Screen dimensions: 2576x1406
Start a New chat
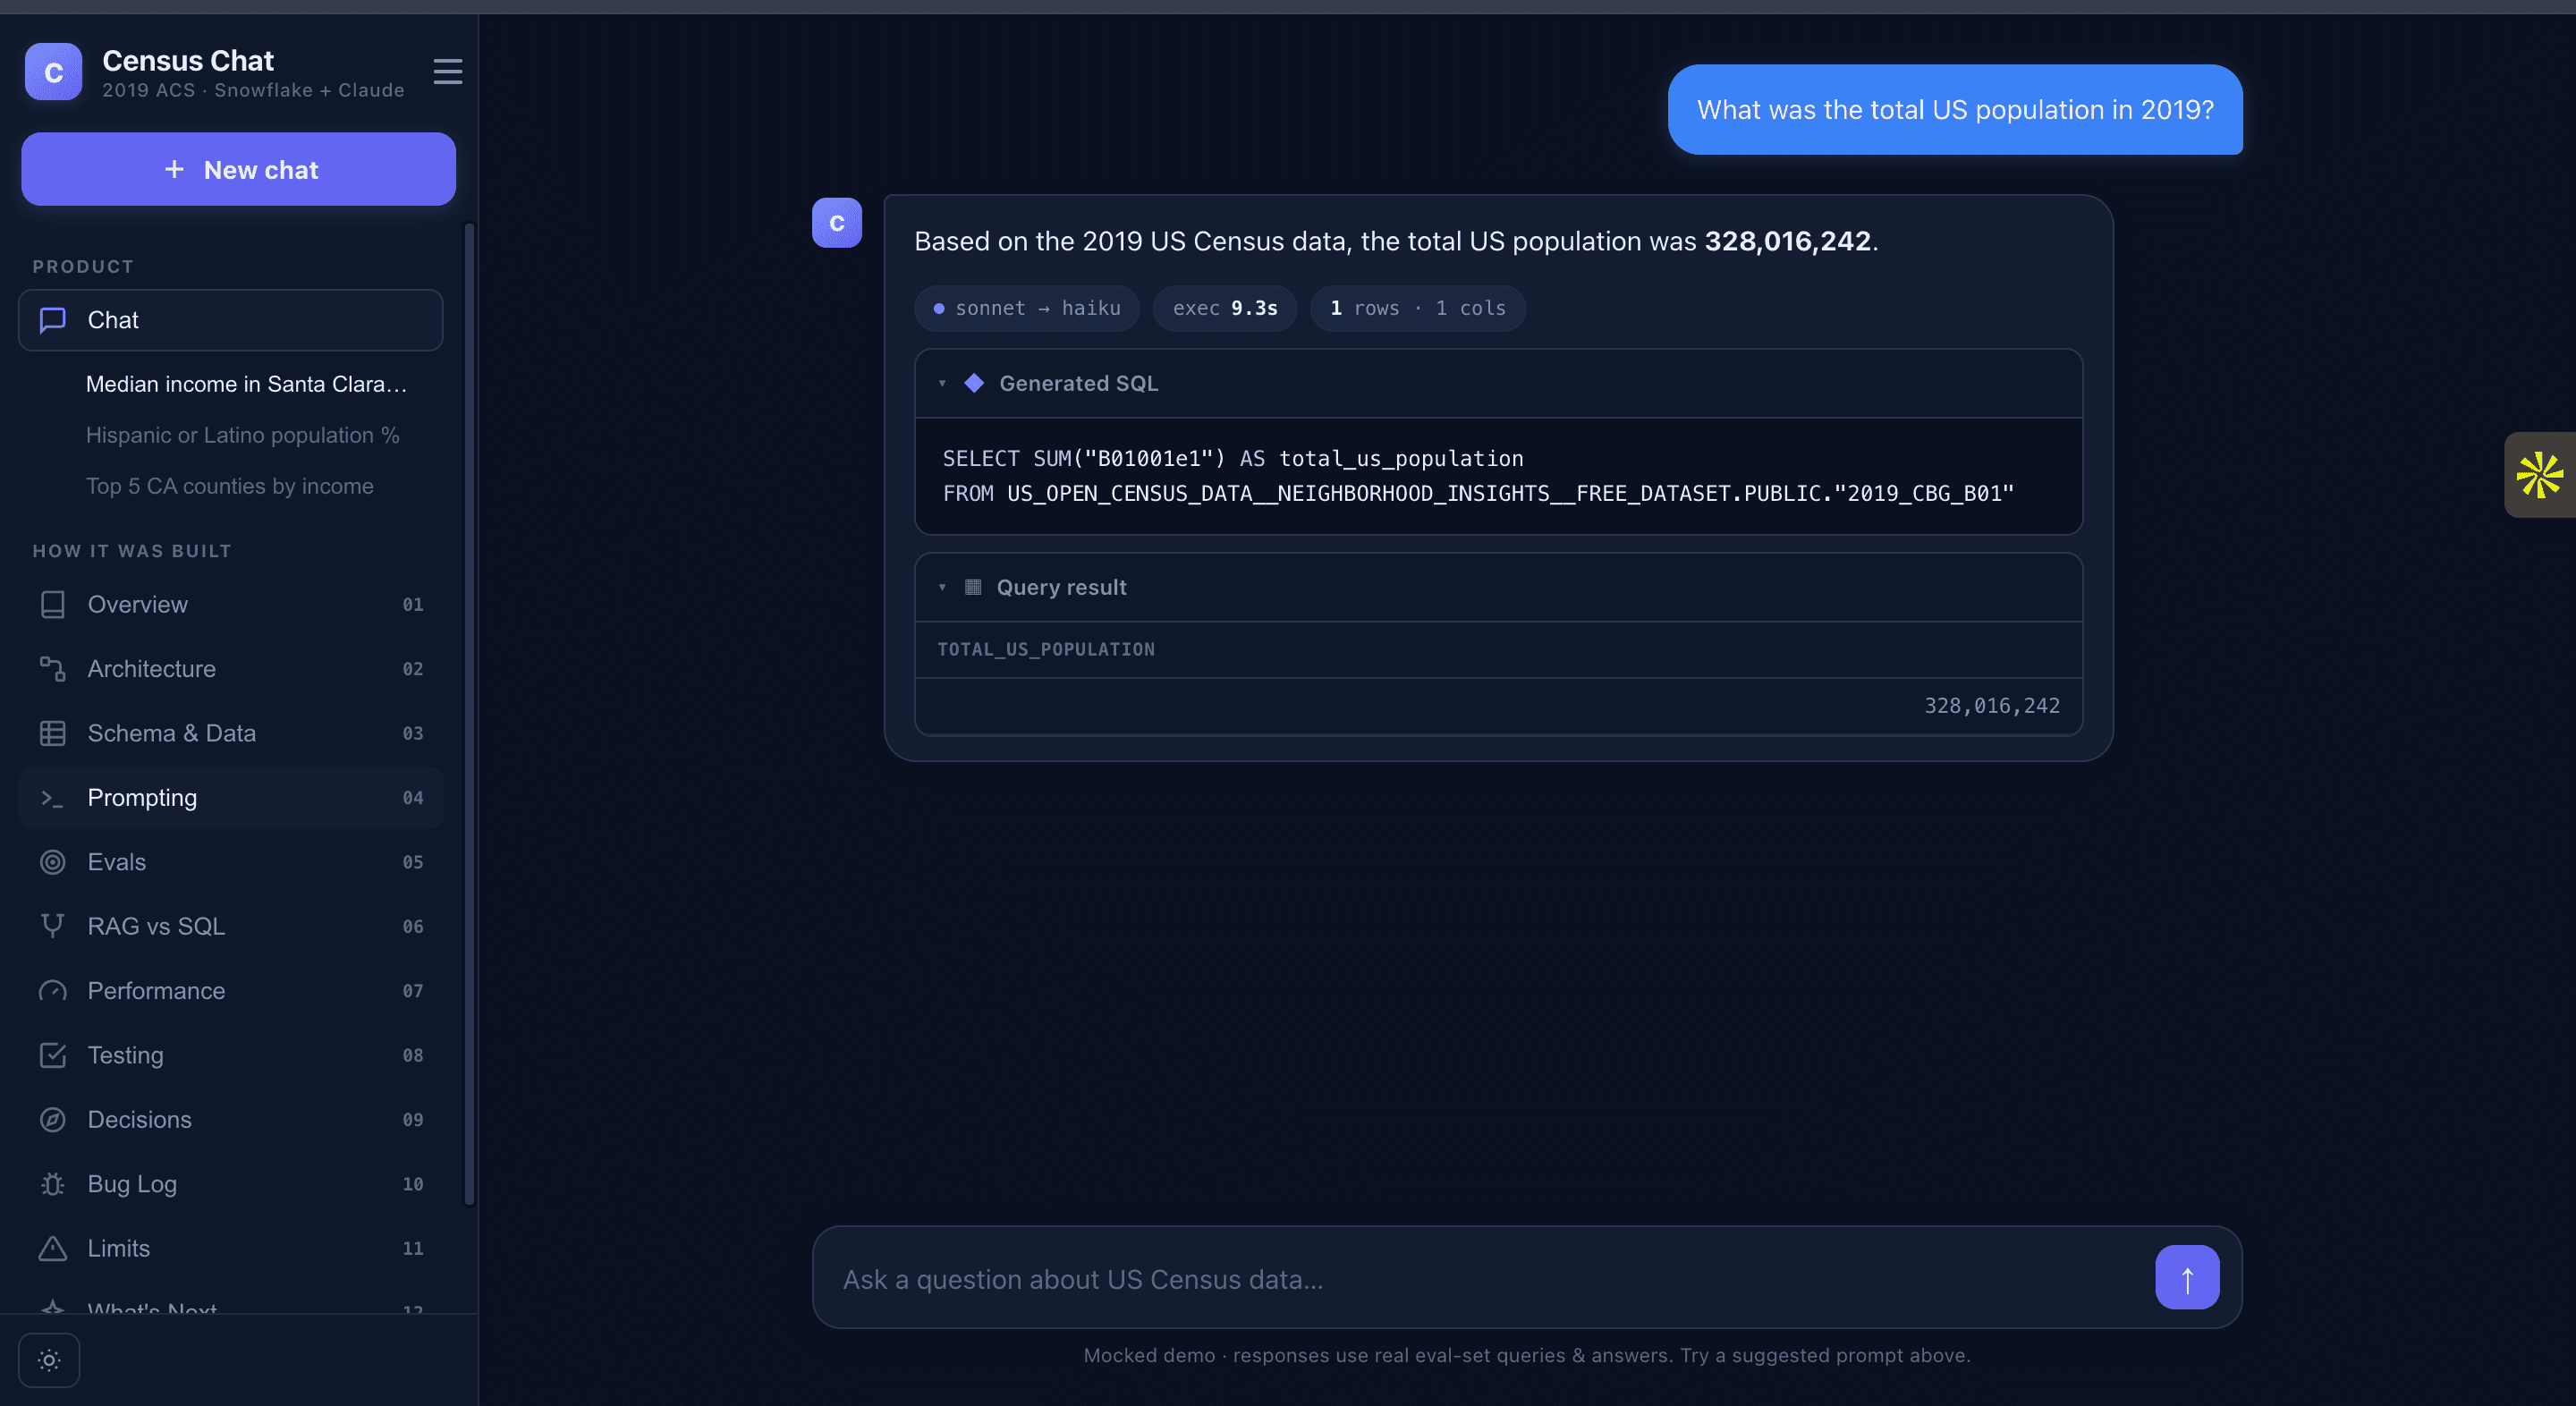pyautogui.click(x=238, y=169)
